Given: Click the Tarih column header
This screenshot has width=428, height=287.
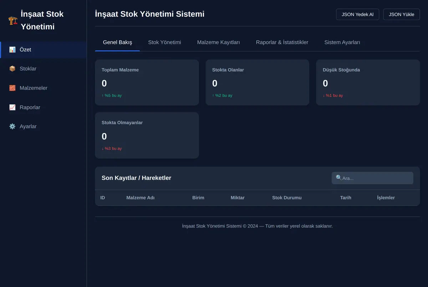Looking at the screenshot, I should coord(346,198).
